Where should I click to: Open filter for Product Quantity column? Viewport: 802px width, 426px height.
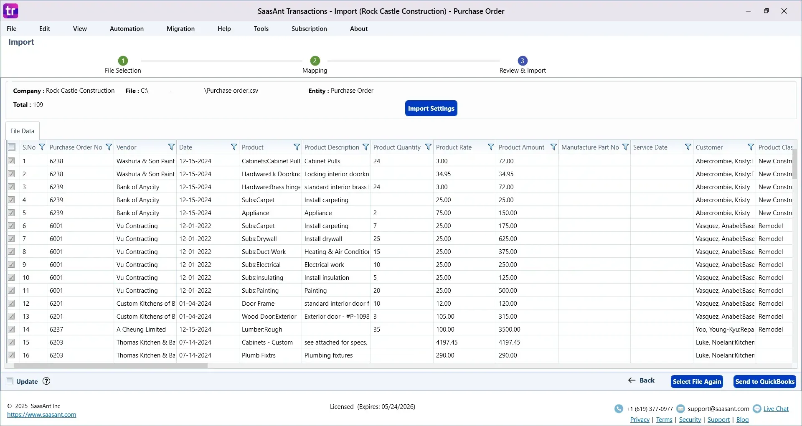[x=428, y=147]
